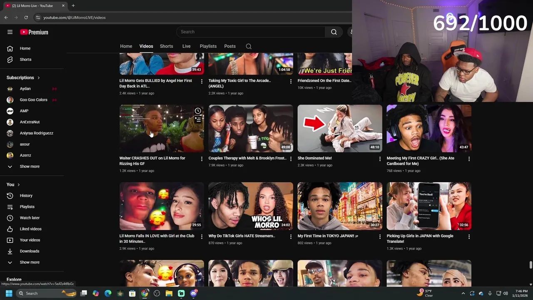This screenshot has height=300, width=533.
Task: Click the YouTube search input field
Action: [251, 32]
